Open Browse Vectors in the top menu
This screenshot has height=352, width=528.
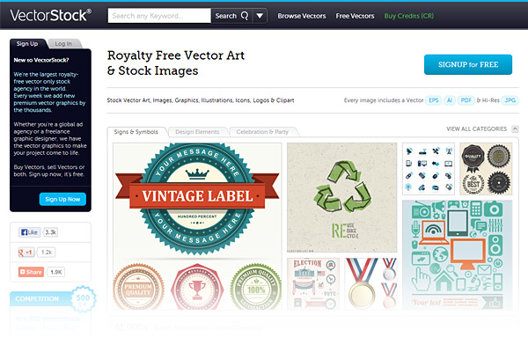(302, 16)
